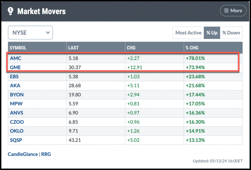Open the BYON symbol link
This screenshot has width=251, height=170.
coord(17,95)
